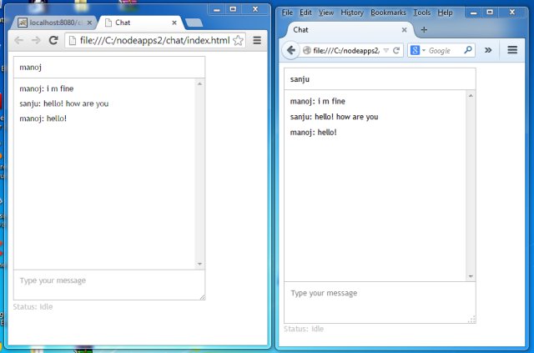
Task: Click scroll down arrow in Firefox chat box
Action: 471,276
